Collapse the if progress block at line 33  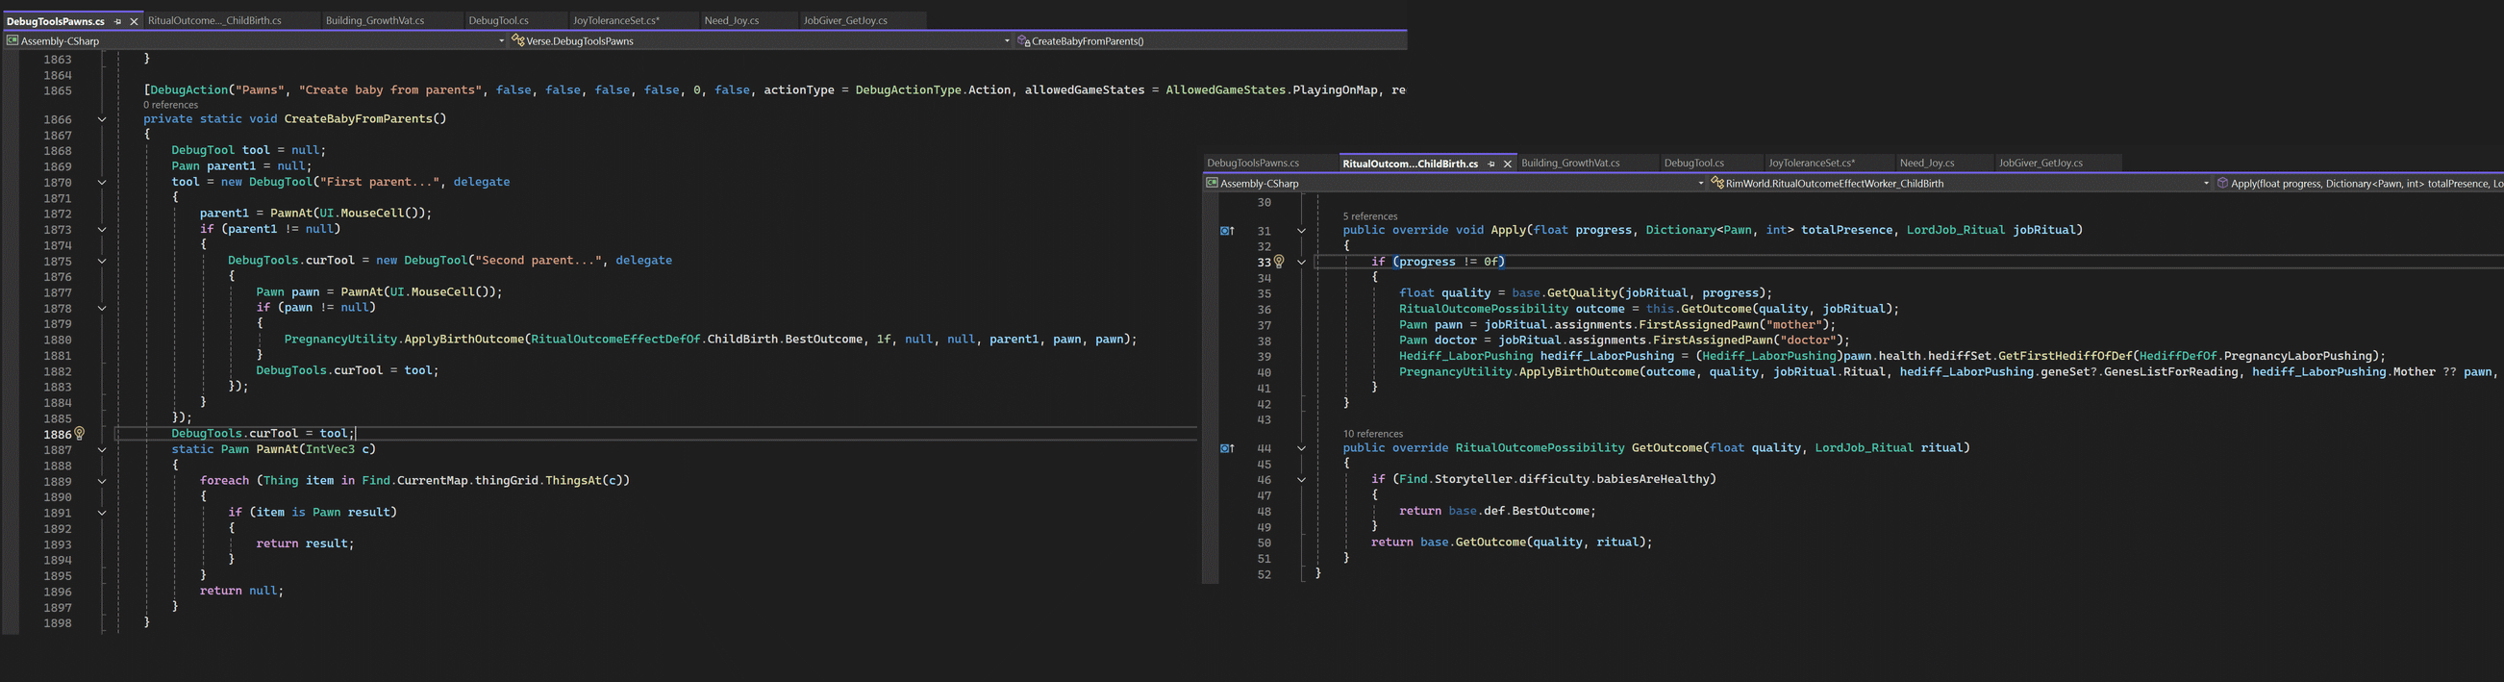point(1301,262)
